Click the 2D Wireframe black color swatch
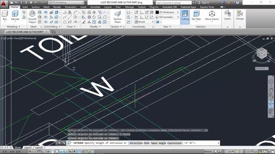This screenshot has width=275, height=154. coord(157,12)
